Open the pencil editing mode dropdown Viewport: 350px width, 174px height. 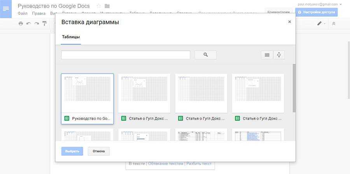[321, 23]
